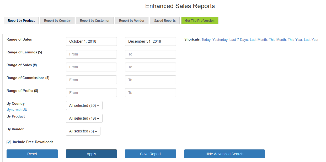
Task: Click the Range of Commissions ($) label
Action: coord(28,78)
